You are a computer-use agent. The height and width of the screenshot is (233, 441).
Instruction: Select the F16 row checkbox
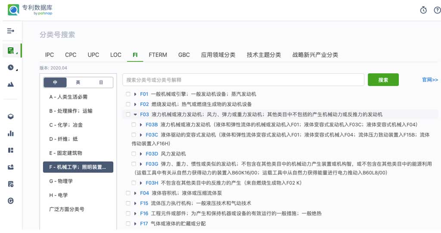click(x=128, y=214)
